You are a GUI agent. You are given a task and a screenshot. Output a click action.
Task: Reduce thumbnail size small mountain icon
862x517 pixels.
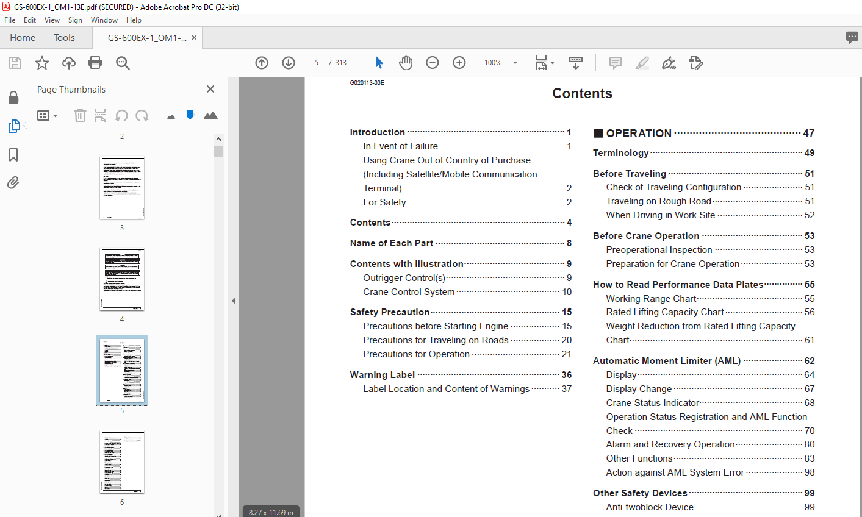171,116
